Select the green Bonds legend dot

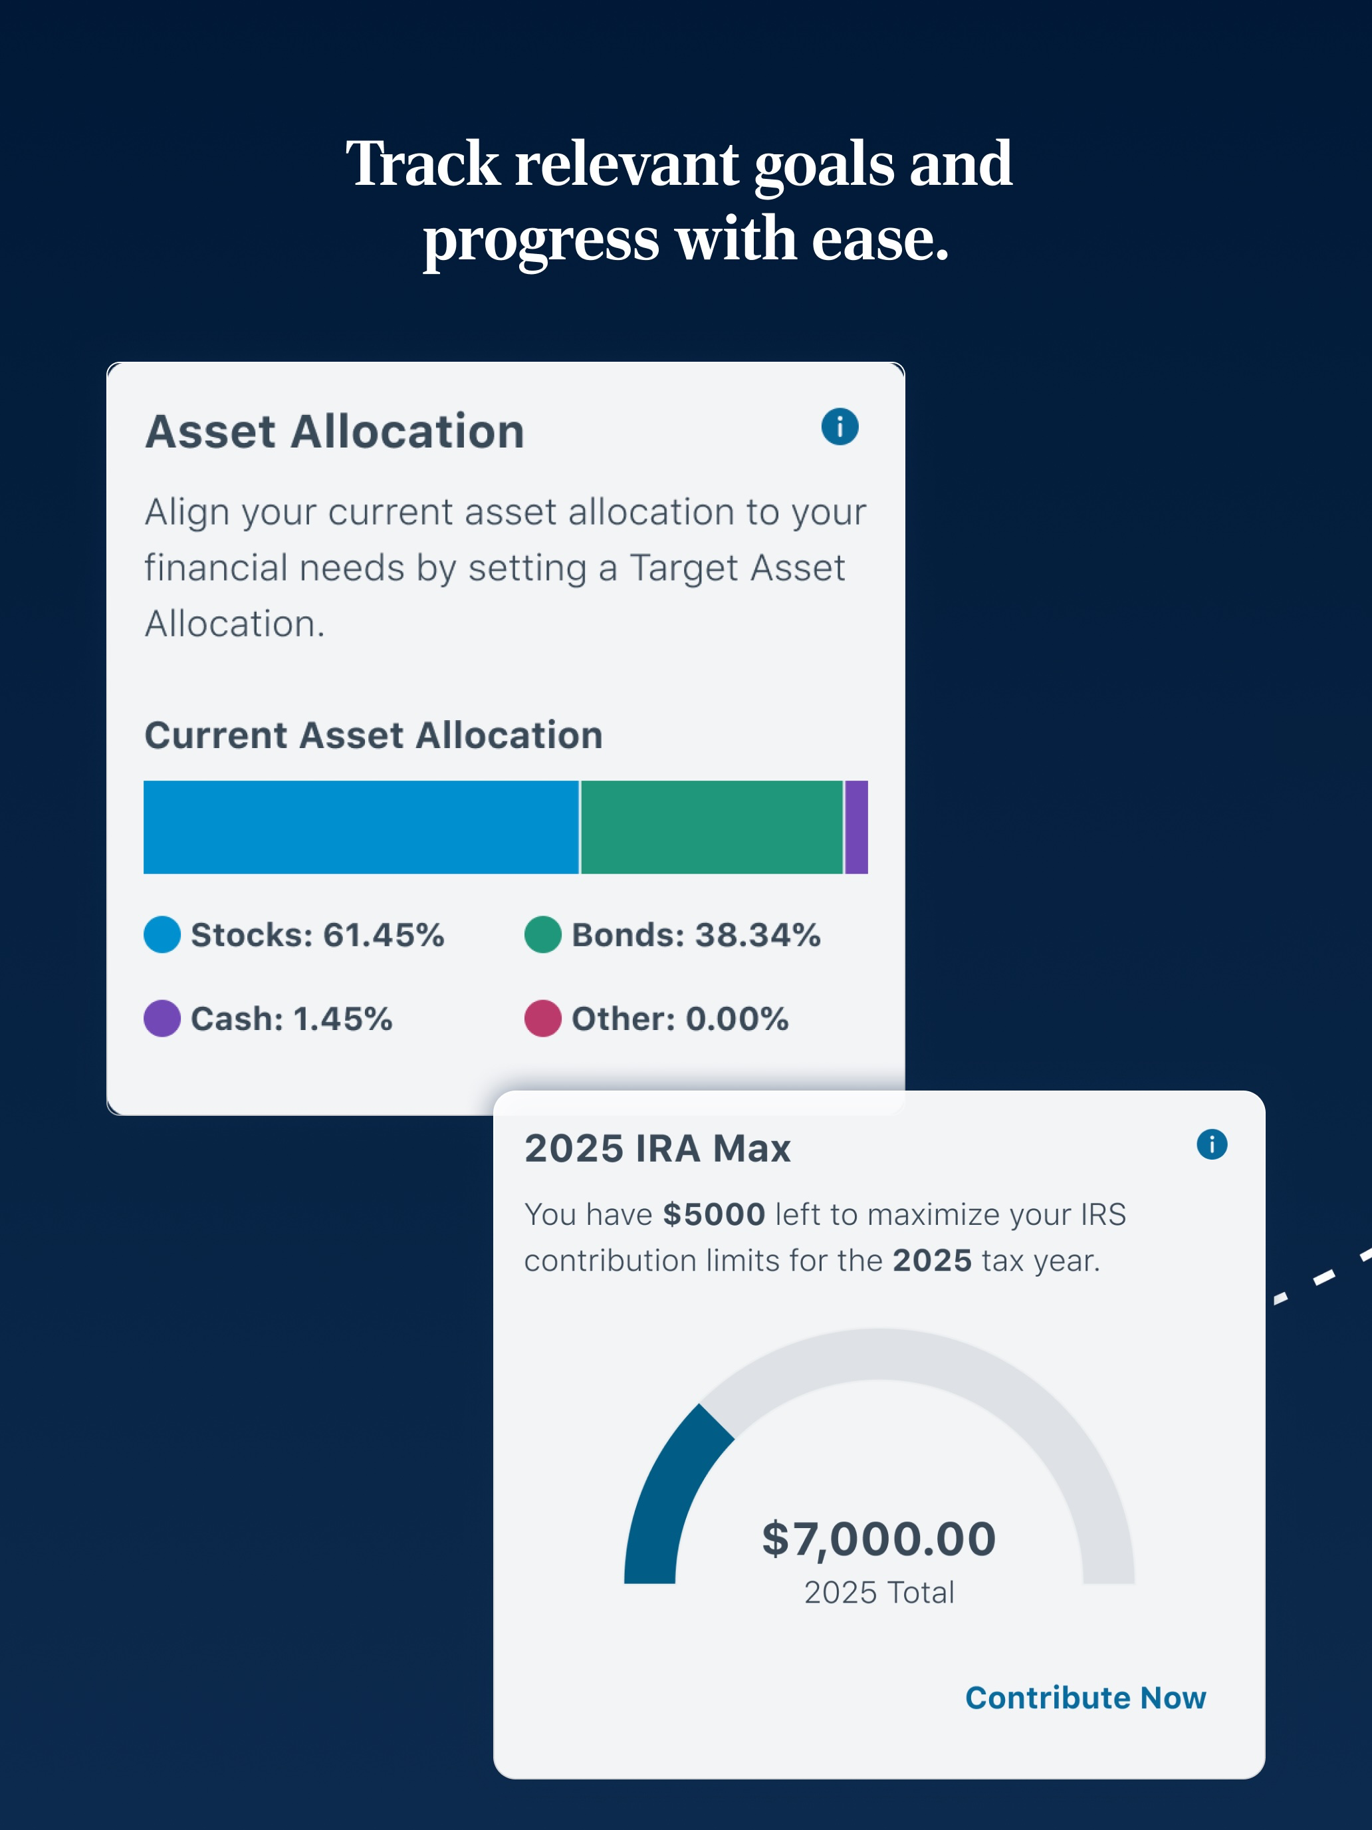coord(542,935)
